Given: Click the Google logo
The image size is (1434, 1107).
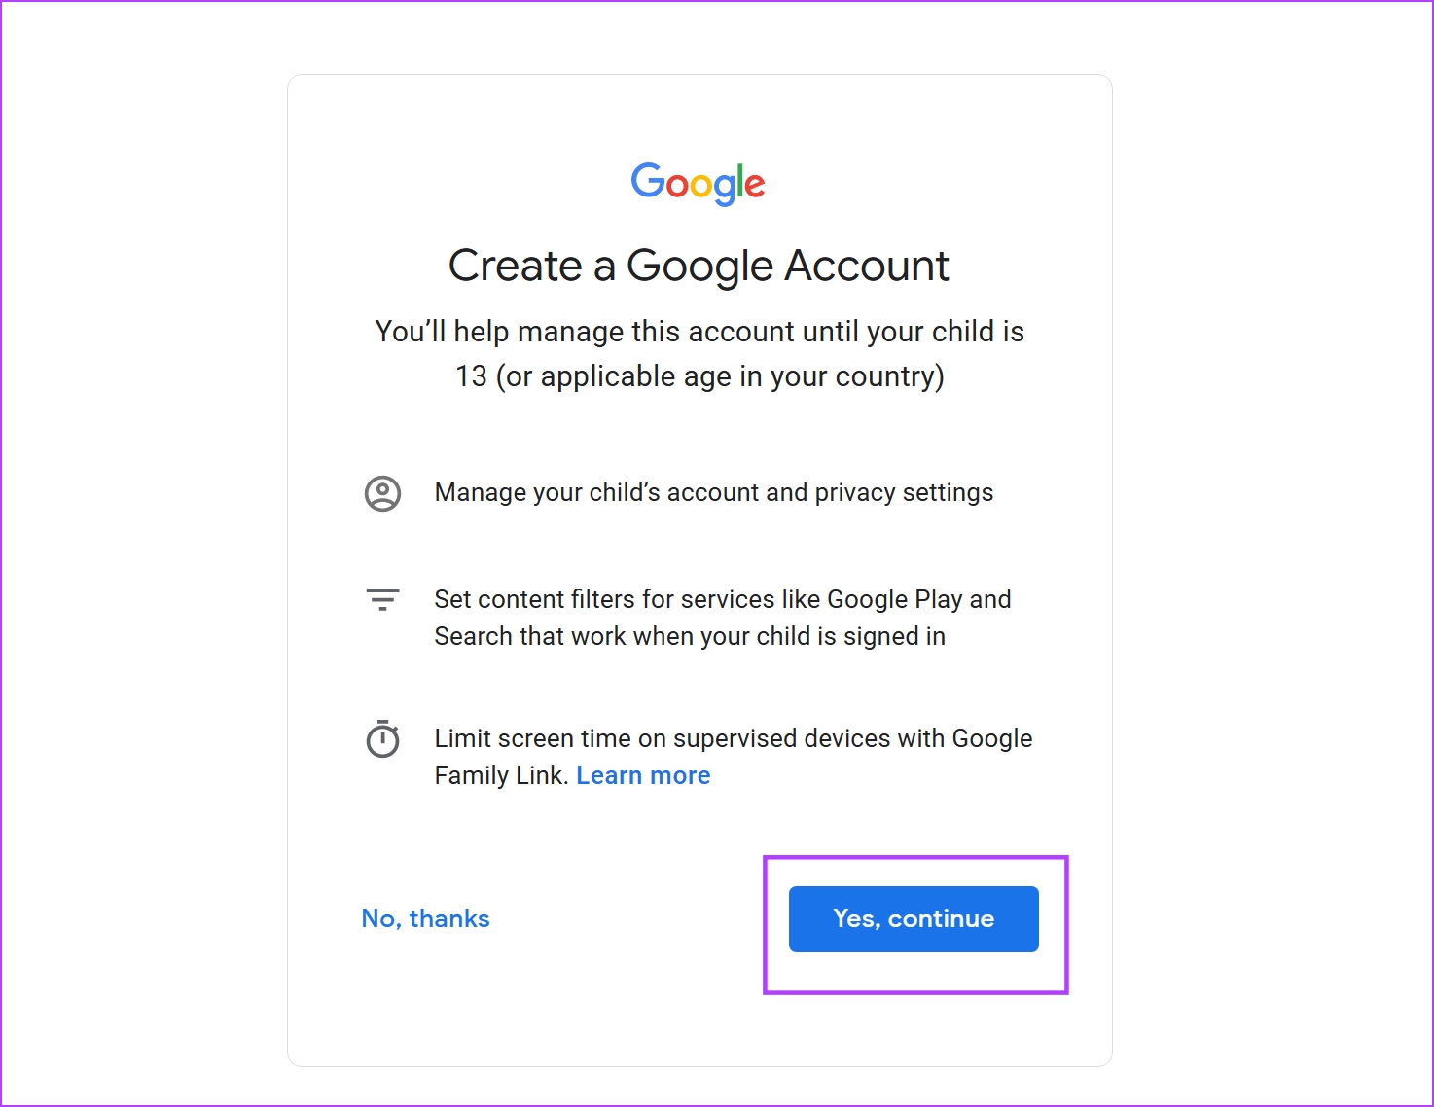Looking at the screenshot, I should 698,183.
